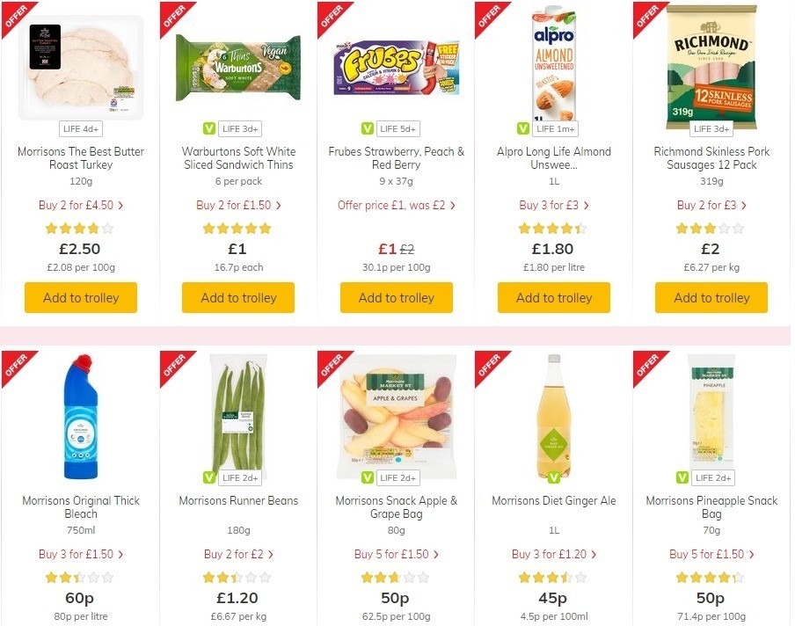Click the LIFE 2d+ badge on Runner Beans

[x=237, y=477]
